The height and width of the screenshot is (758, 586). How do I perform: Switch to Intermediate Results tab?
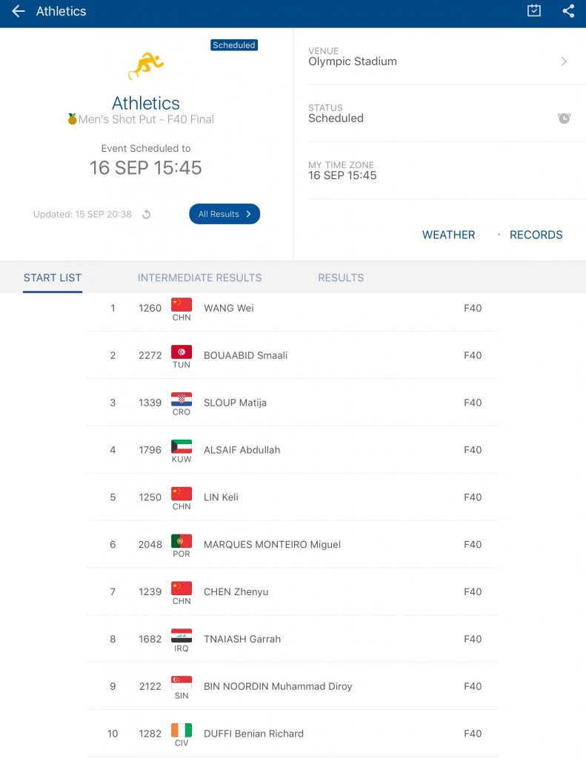tap(199, 278)
